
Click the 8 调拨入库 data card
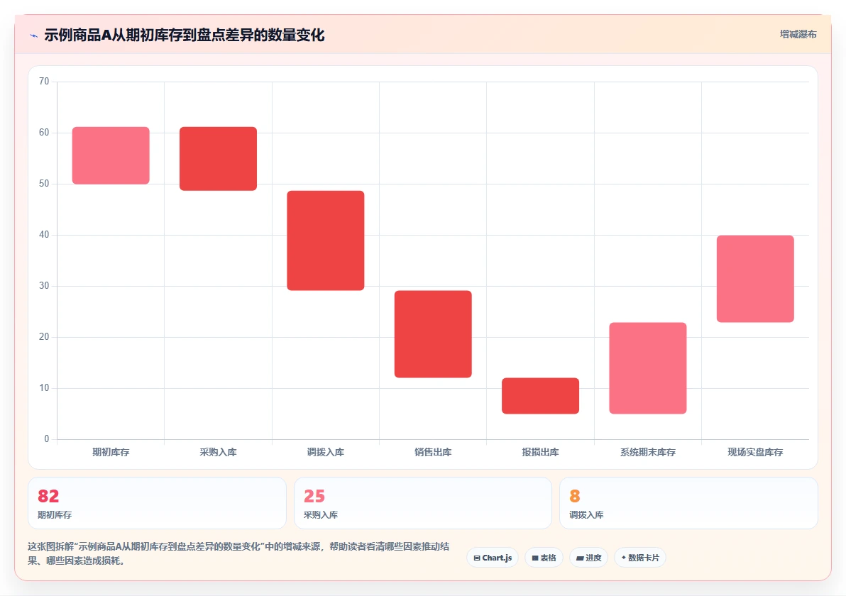pyautogui.click(x=688, y=502)
